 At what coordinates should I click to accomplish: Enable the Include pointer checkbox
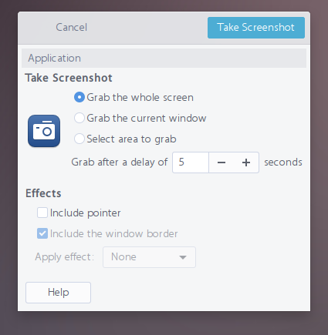[42, 213]
